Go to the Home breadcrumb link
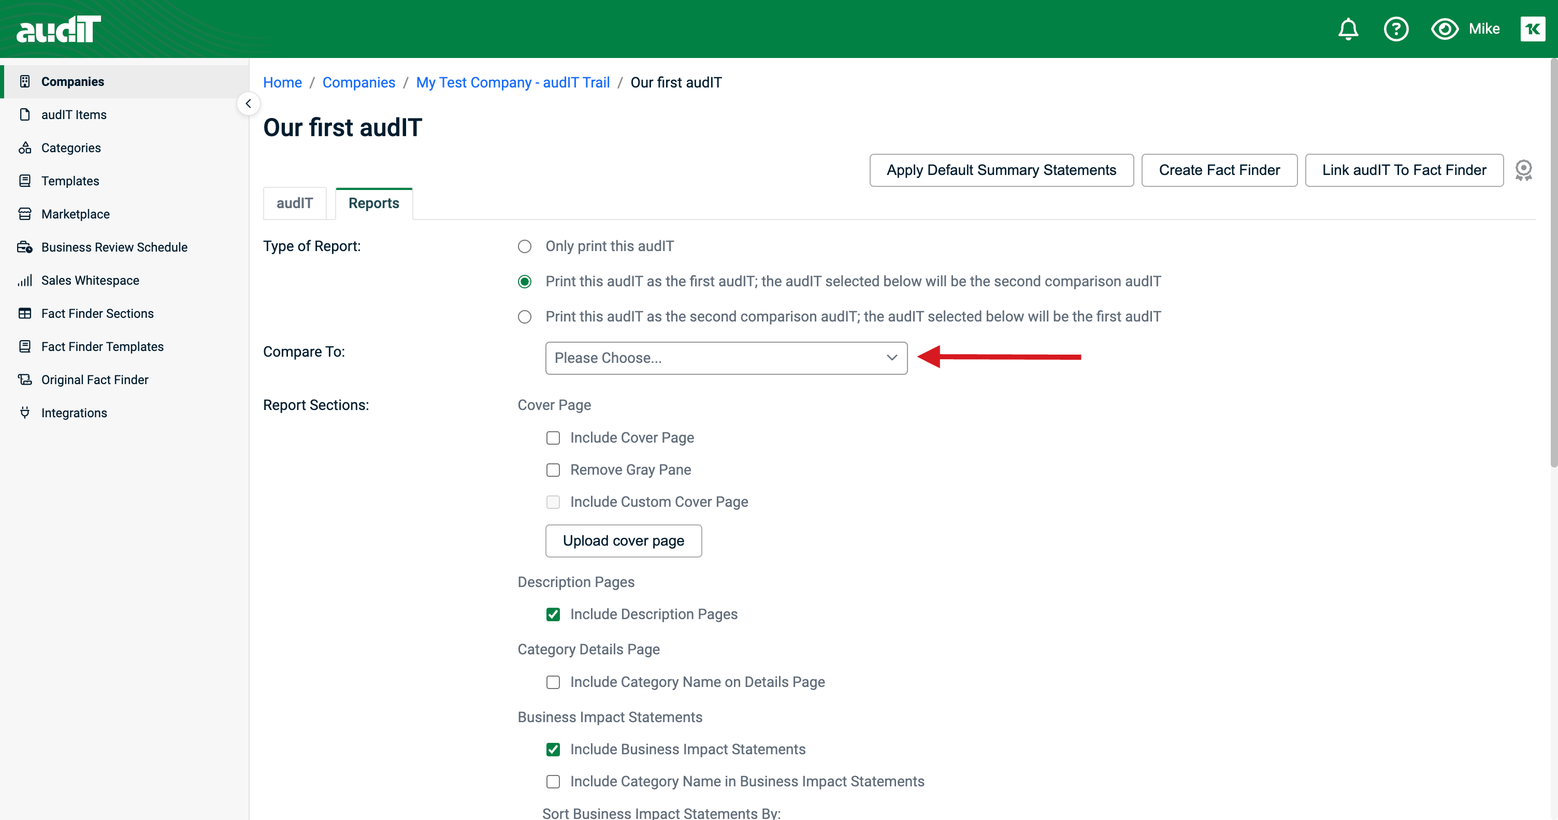The width and height of the screenshot is (1558, 820). pos(282,83)
